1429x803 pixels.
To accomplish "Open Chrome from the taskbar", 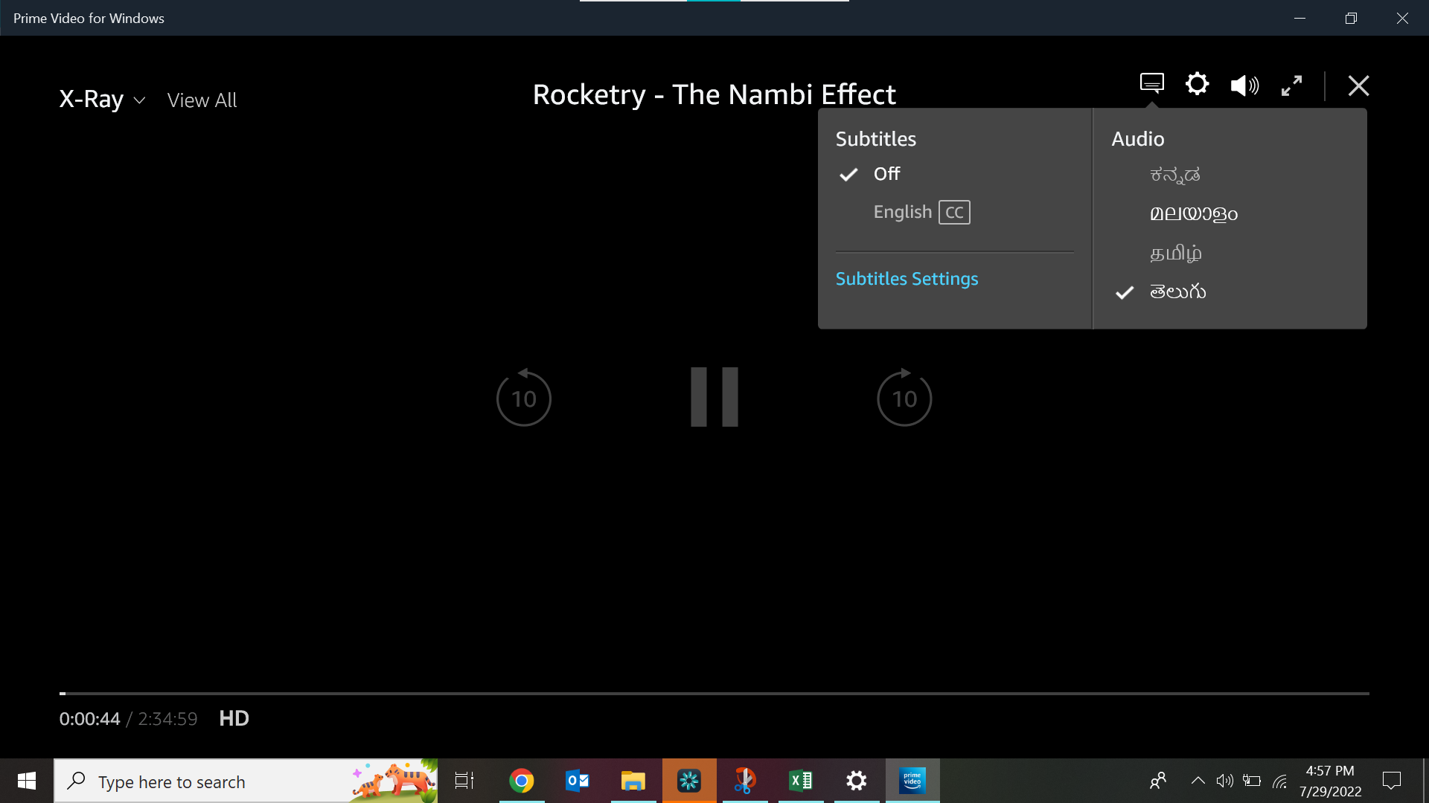I will [522, 781].
